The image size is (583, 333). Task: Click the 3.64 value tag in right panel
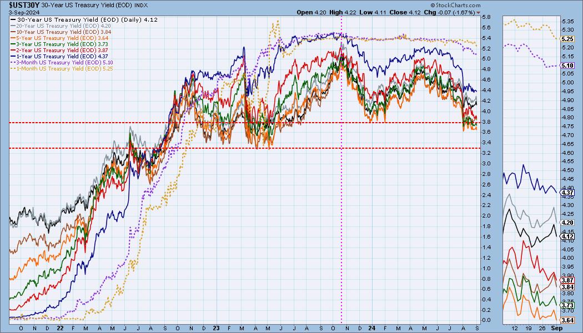(567, 320)
